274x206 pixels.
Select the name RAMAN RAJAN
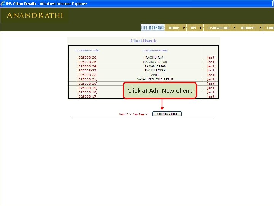155,66
